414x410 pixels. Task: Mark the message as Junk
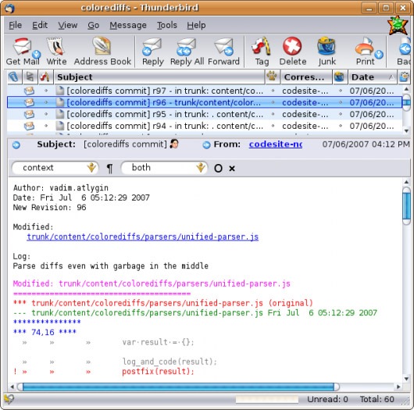click(327, 52)
